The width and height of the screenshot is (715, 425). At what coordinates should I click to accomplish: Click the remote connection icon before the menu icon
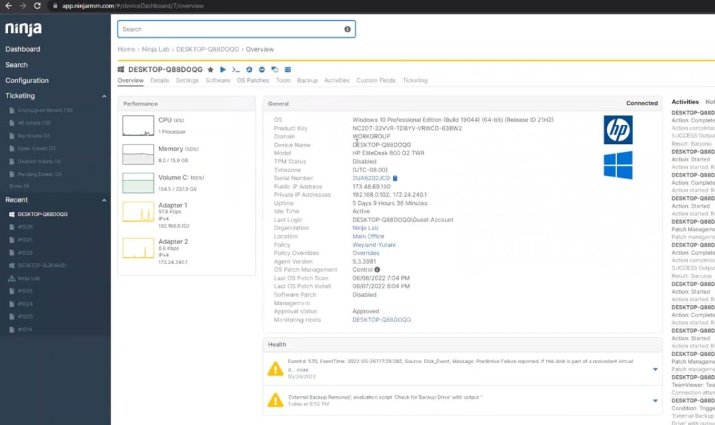coord(275,70)
